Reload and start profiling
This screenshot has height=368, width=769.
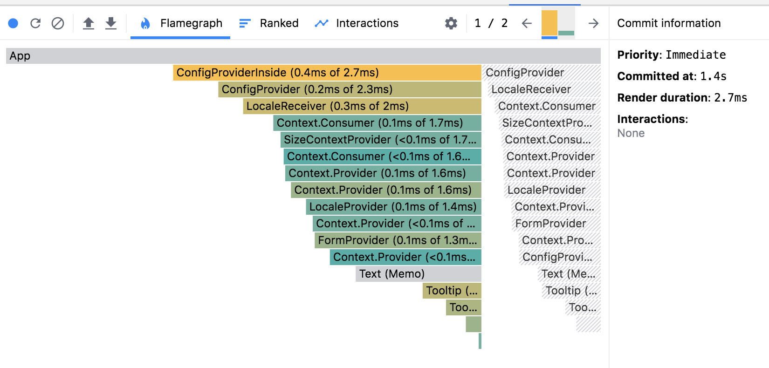pos(35,22)
